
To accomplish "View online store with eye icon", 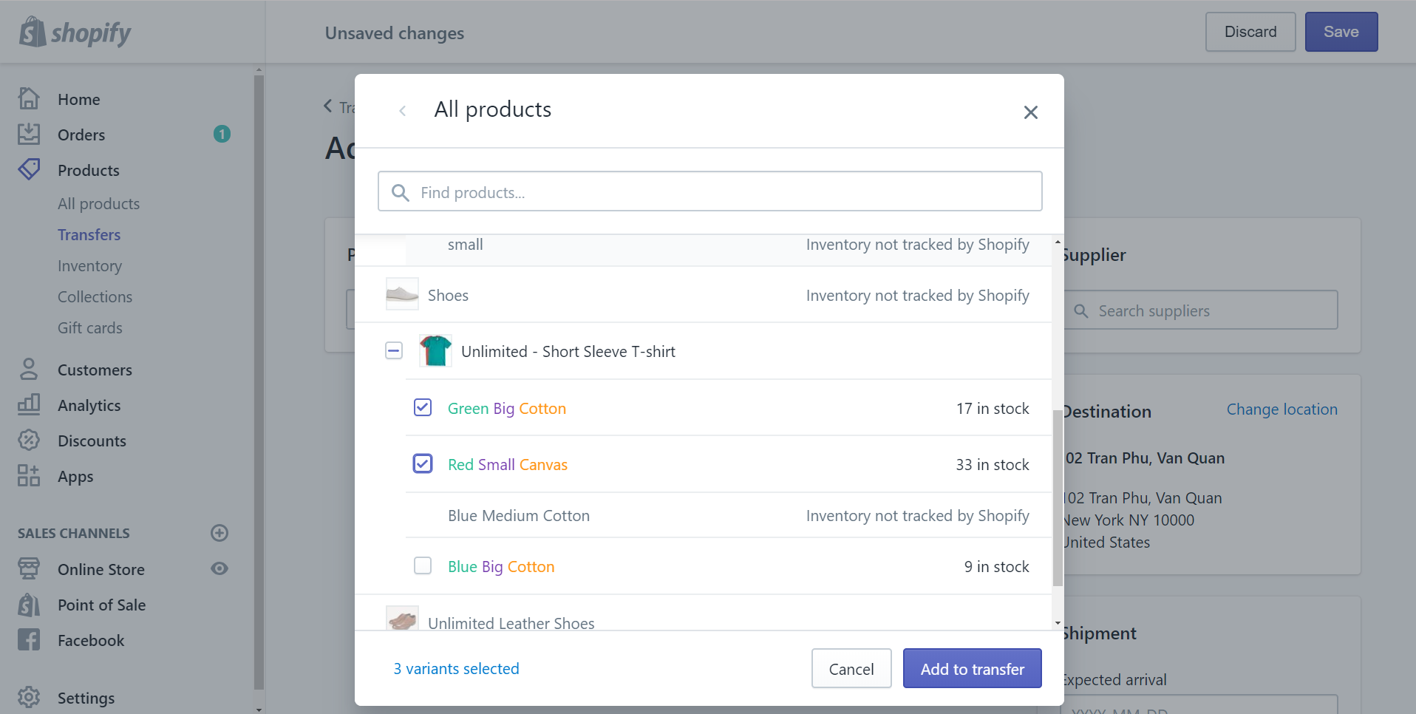I will tap(219, 568).
